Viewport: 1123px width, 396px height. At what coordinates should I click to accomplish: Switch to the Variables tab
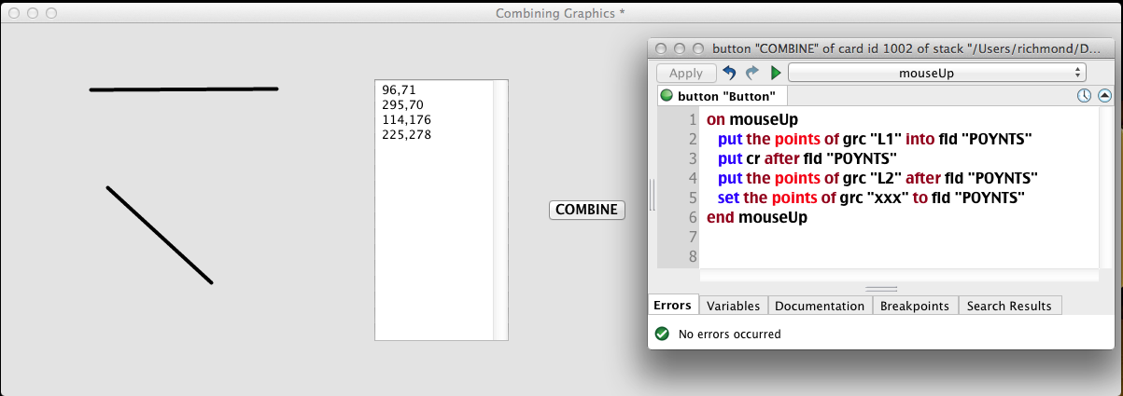733,306
